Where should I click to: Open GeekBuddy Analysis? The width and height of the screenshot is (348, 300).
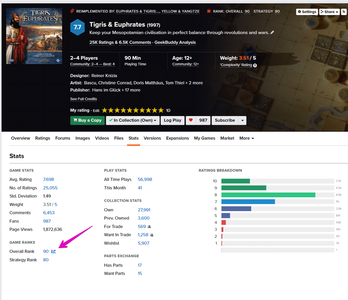coord(175,42)
